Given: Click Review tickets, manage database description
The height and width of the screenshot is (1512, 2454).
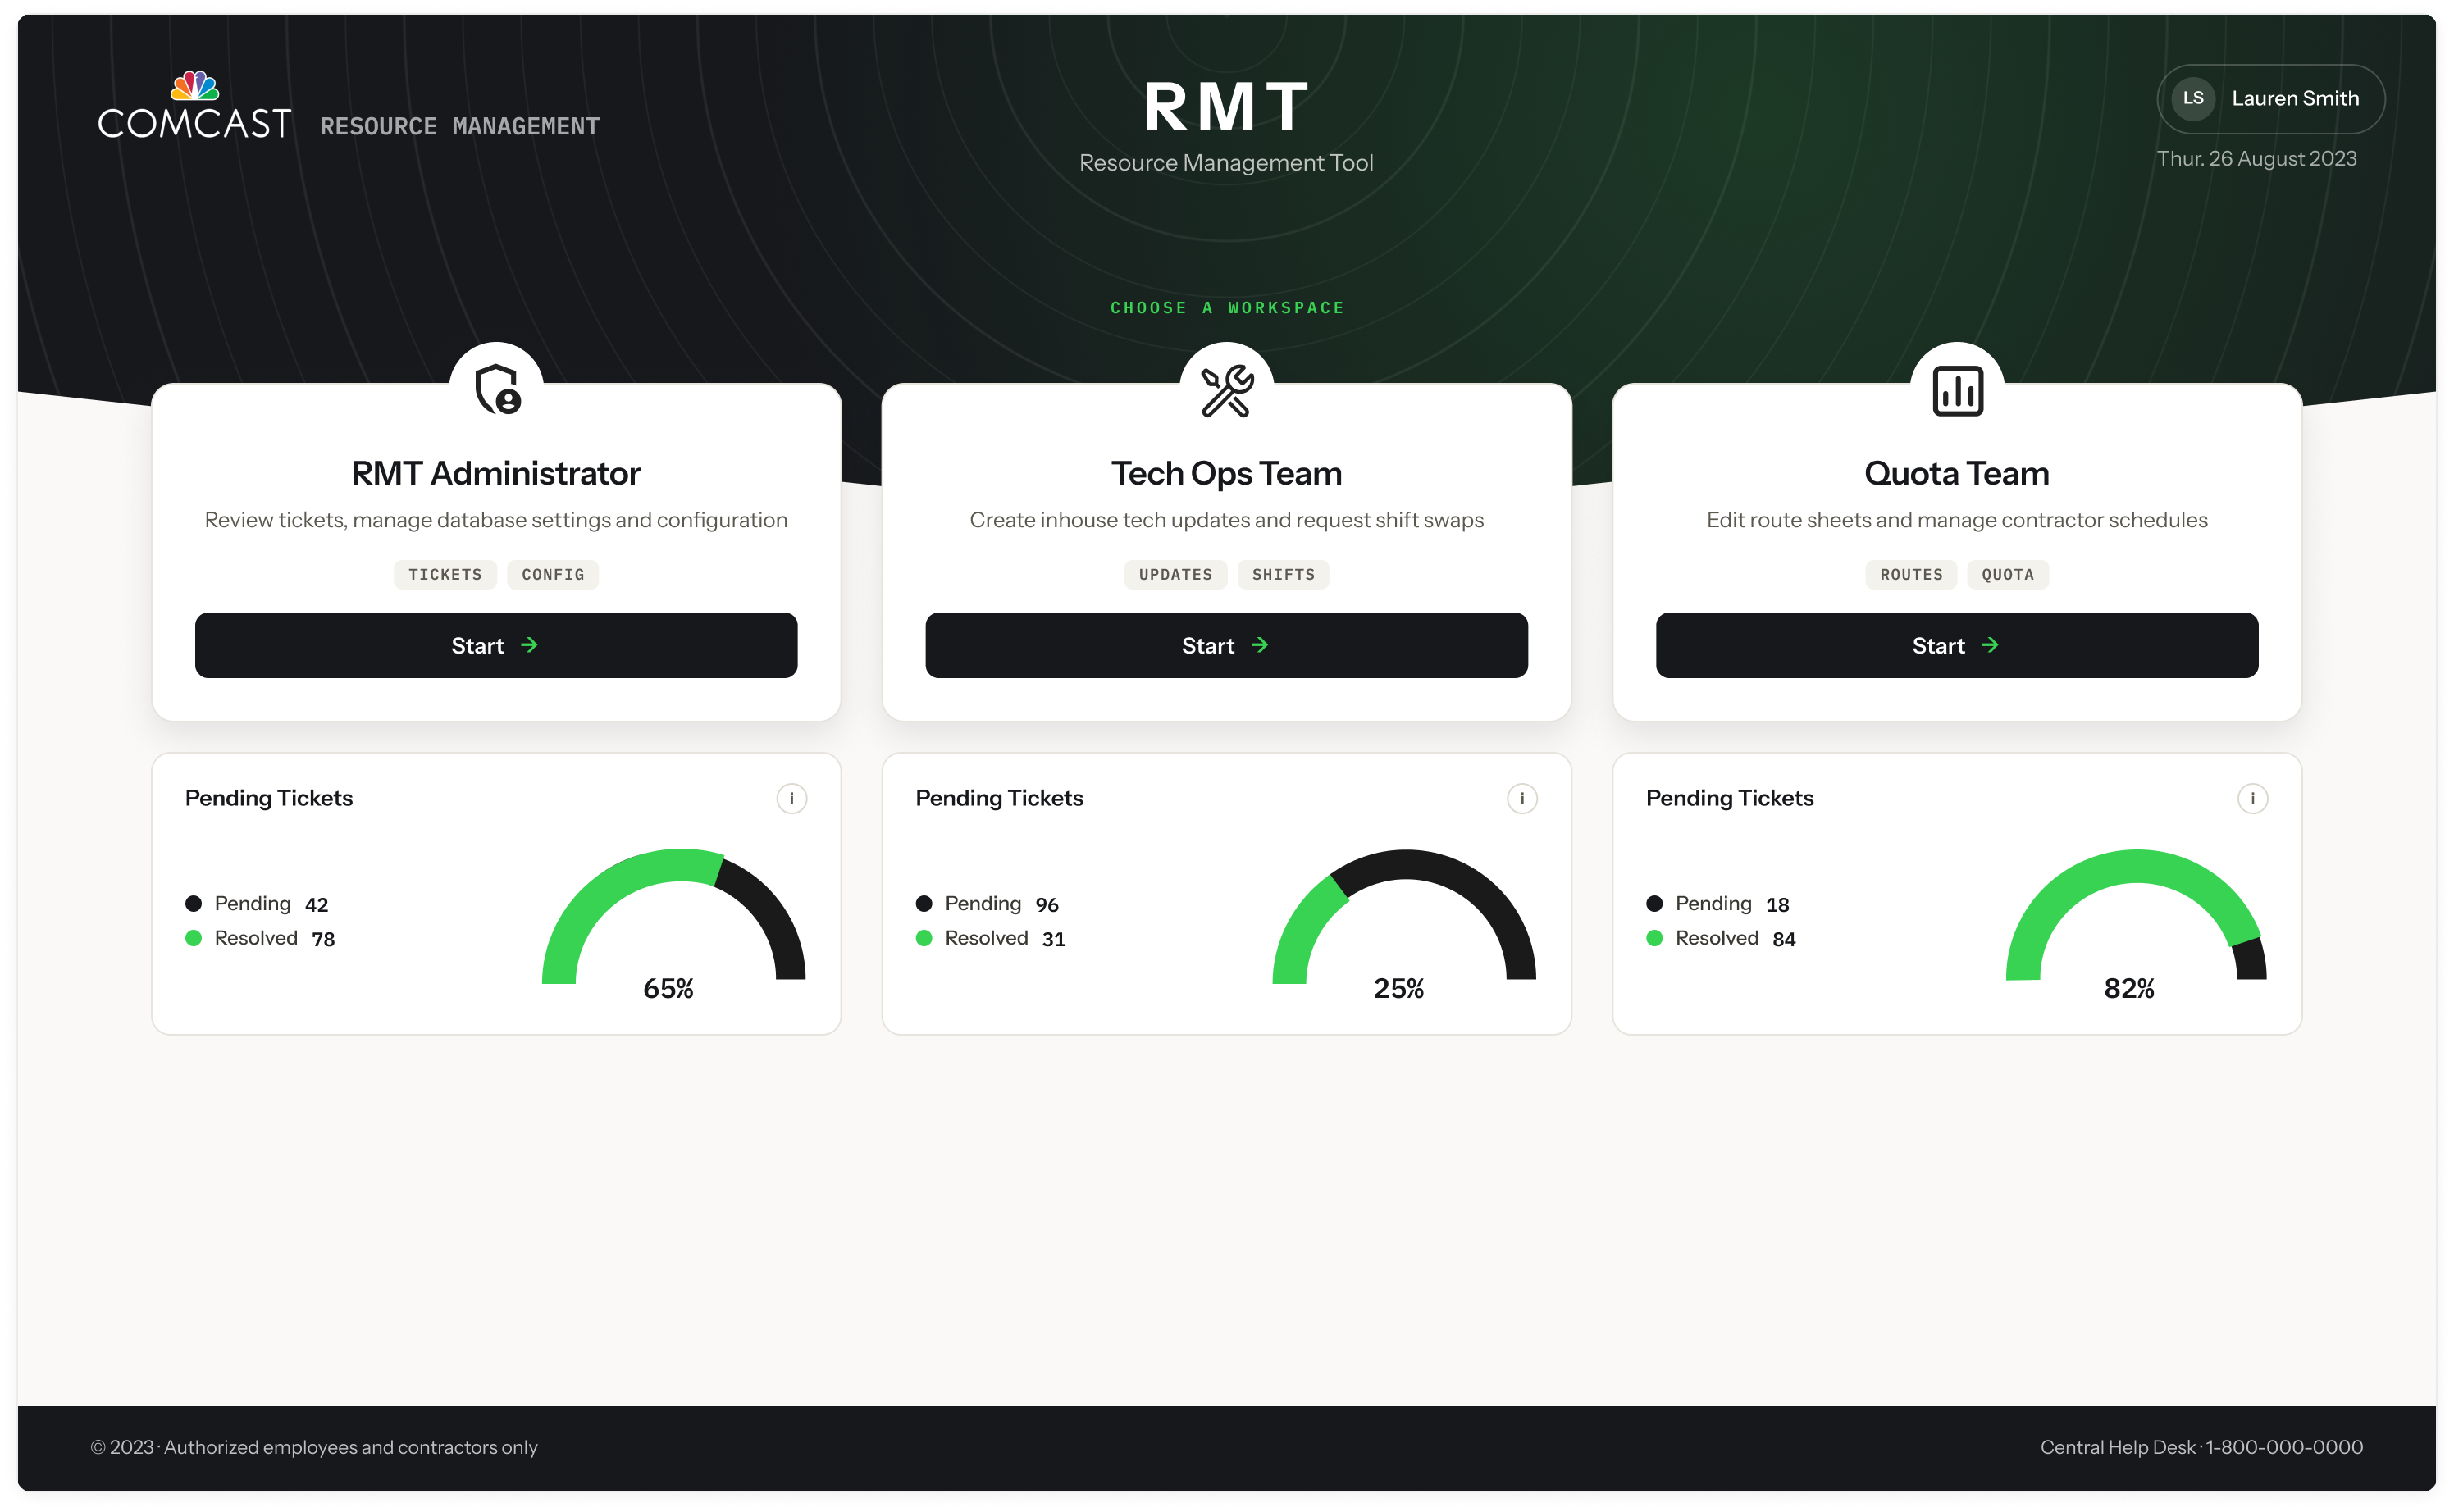Looking at the screenshot, I should (x=496, y=520).
